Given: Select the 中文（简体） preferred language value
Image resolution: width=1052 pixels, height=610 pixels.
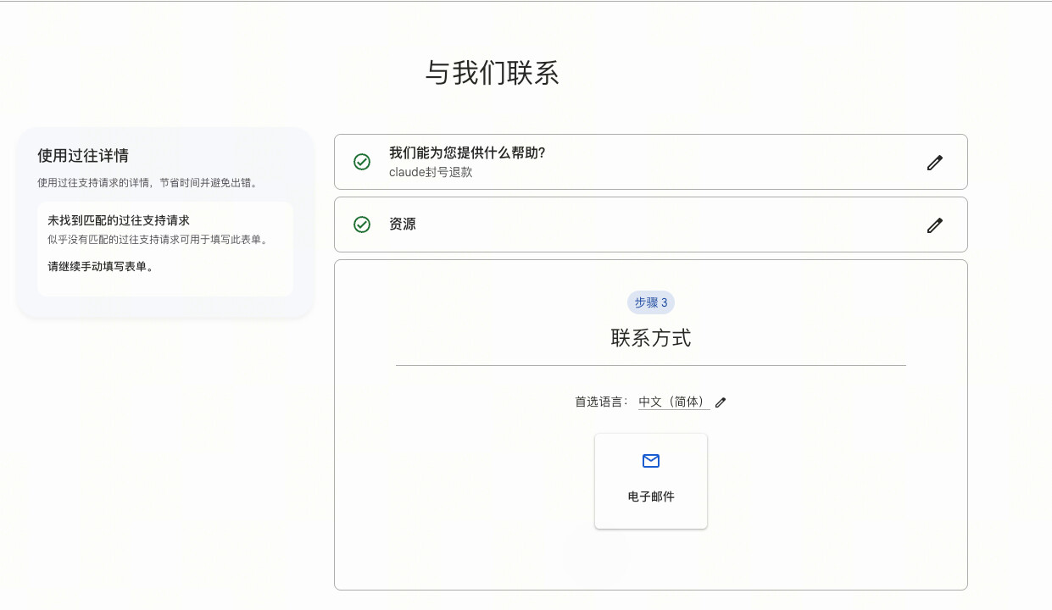Looking at the screenshot, I should pos(674,402).
